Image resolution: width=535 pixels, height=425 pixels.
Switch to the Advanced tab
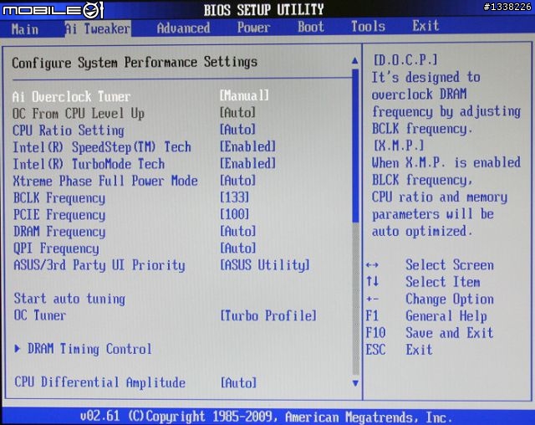pos(183,28)
